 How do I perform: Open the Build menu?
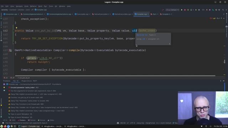click(x=40, y=6)
